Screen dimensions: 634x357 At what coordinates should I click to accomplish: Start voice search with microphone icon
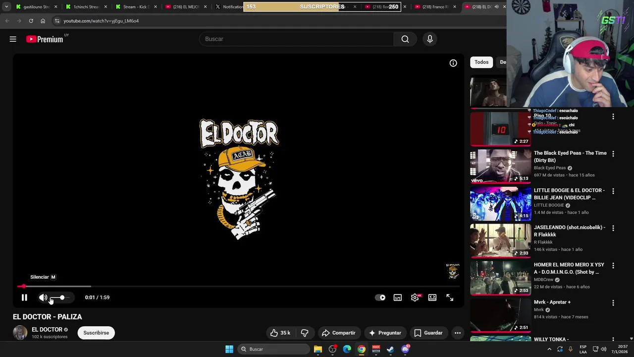430,39
